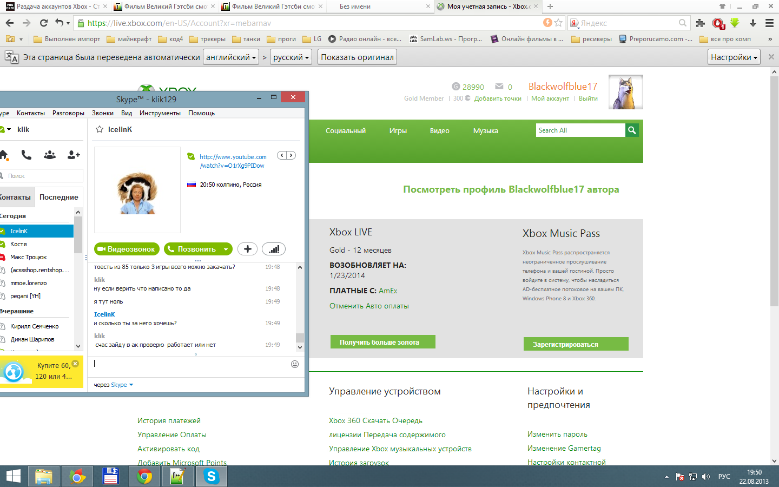Show hidden bookmarks with overflow chevron

[x=770, y=39]
